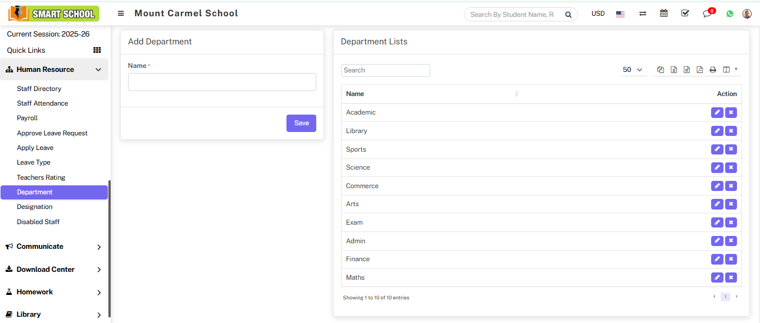
Task: Click the WhatsApp icon in top bar
Action: pos(730,13)
